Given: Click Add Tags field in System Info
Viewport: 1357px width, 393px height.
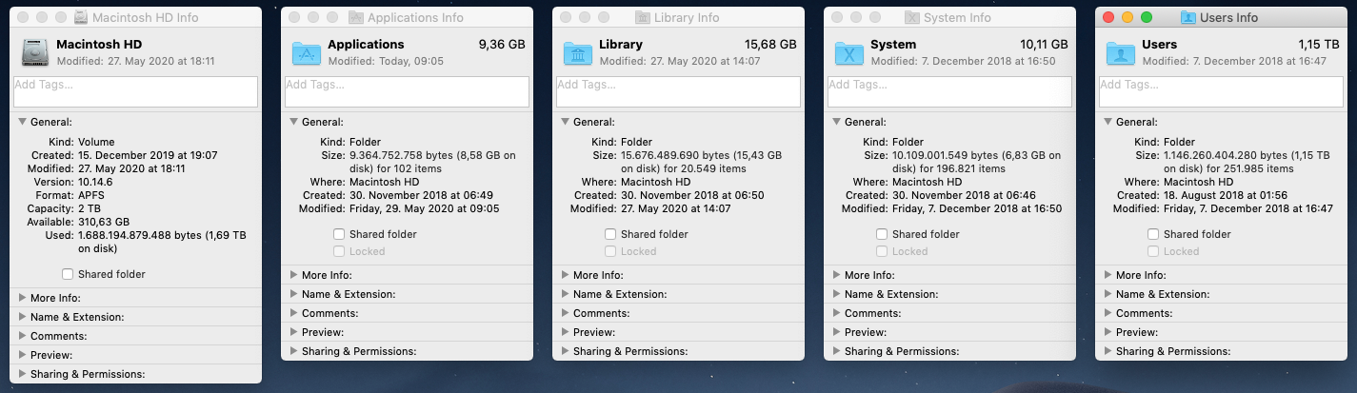Looking at the screenshot, I should point(949,91).
